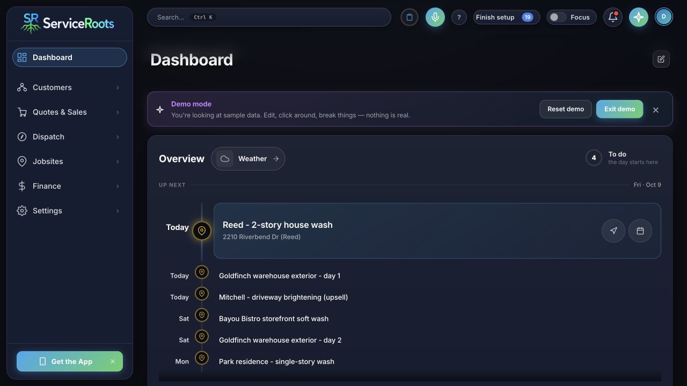This screenshot has width=687, height=386.
Task: Open the notifications bell
Action: pyautogui.click(x=613, y=17)
